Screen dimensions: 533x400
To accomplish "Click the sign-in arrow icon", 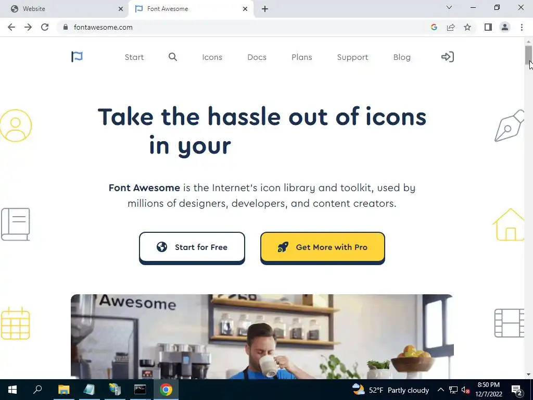I will [447, 57].
